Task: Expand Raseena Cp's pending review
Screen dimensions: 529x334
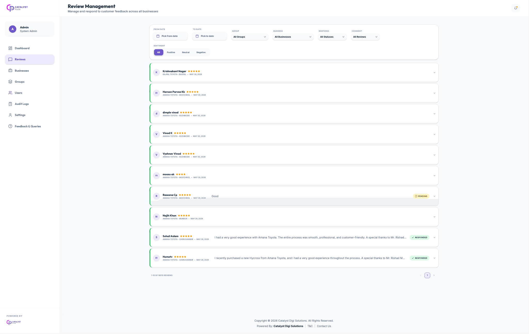Action: (x=434, y=196)
